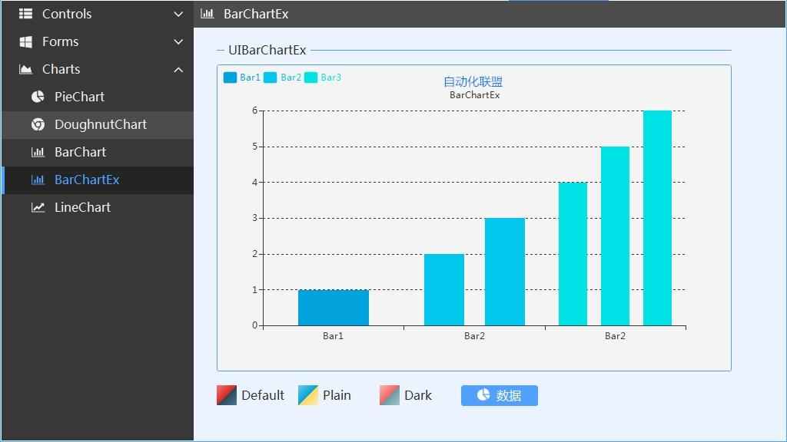Click the Bar1 legend label
The height and width of the screenshot is (442, 787).
[x=250, y=78]
